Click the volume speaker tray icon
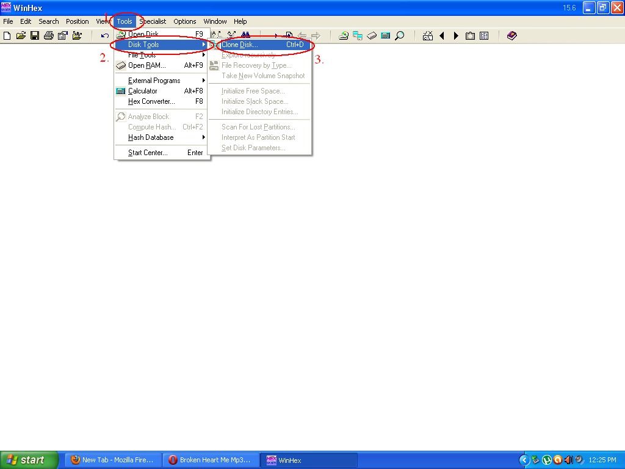The width and height of the screenshot is (625, 469). 569,460
